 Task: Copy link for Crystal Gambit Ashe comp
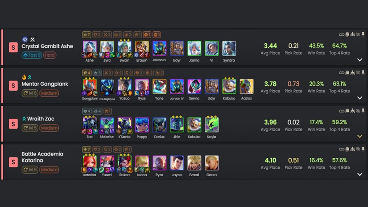click(x=341, y=35)
